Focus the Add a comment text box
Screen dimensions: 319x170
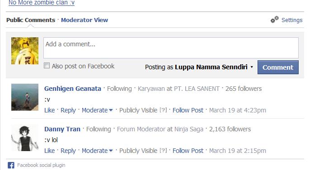171,48
